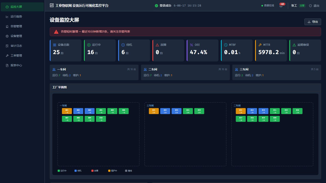Click the 共 5 台 count text
The image size is (326, 183).
[x=315, y=69]
